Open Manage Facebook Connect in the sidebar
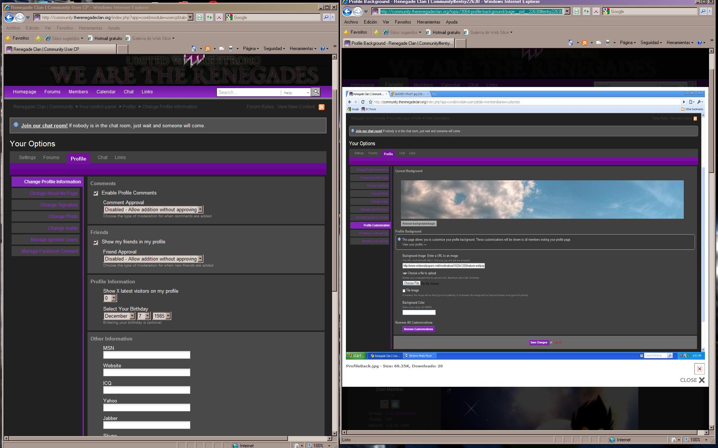 click(x=46, y=251)
